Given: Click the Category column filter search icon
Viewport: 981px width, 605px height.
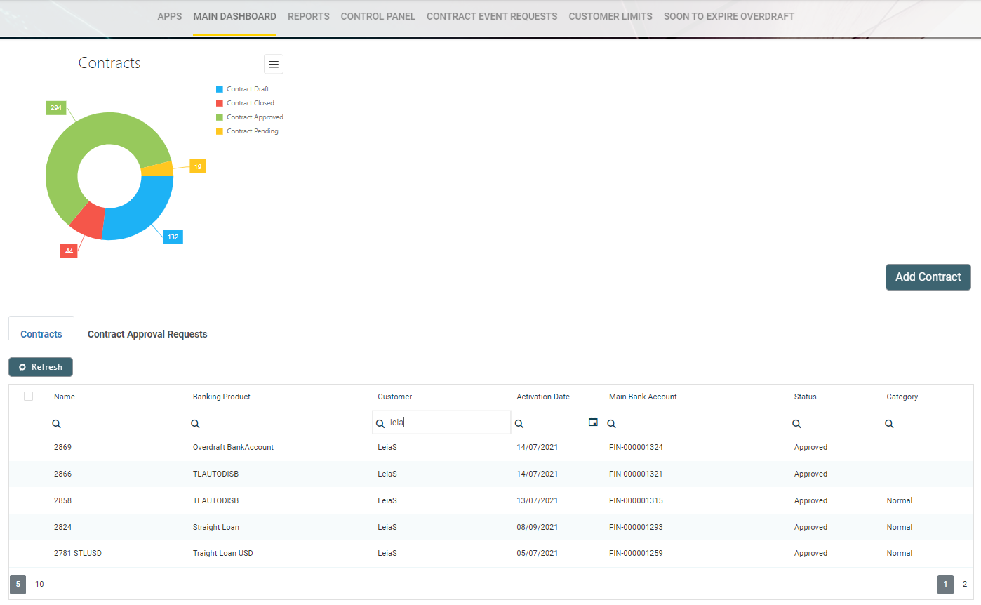Looking at the screenshot, I should (x=889, y=424).
